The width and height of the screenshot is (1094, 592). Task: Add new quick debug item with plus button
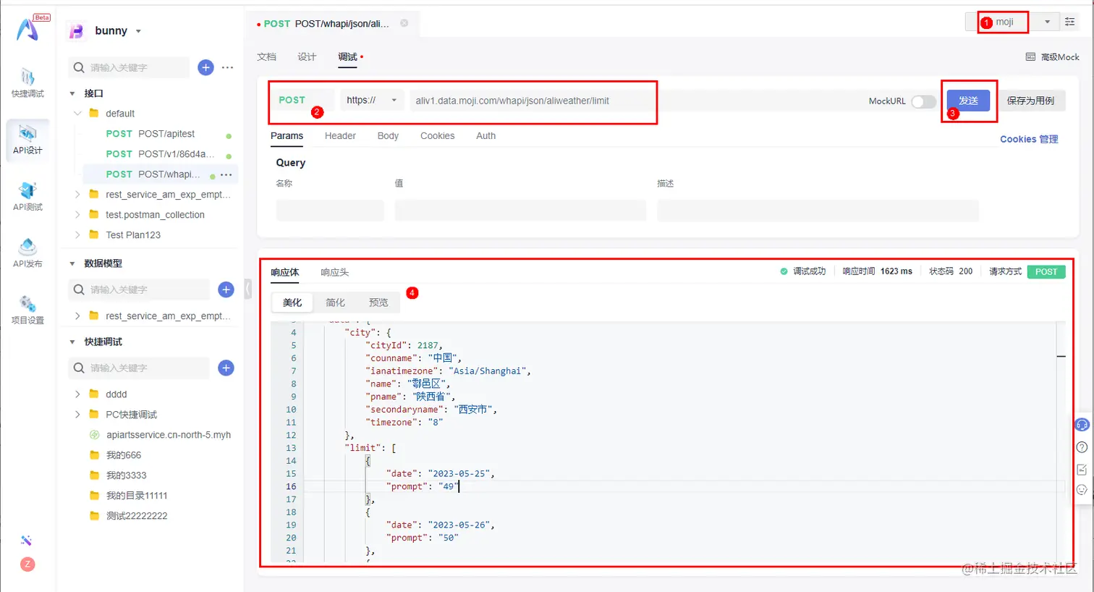[x=226, y=368]
